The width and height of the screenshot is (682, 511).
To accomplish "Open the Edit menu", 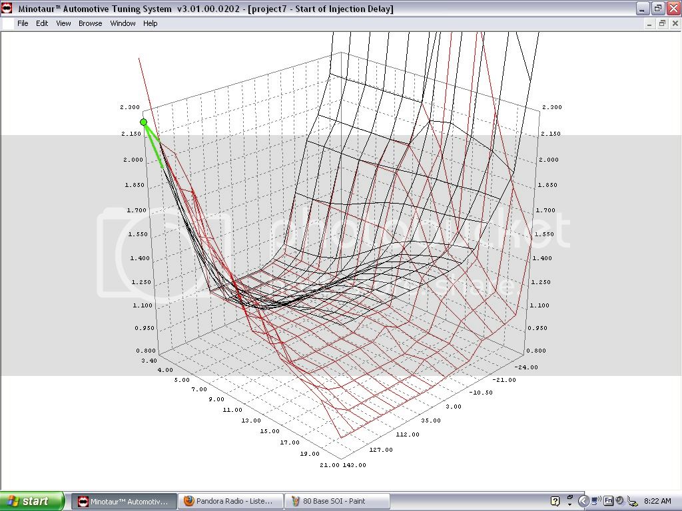I will tap(42, 23).
